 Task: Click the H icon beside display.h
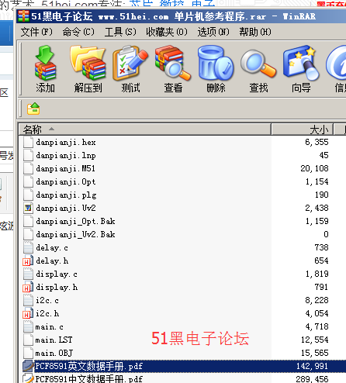tap(28, 287)
